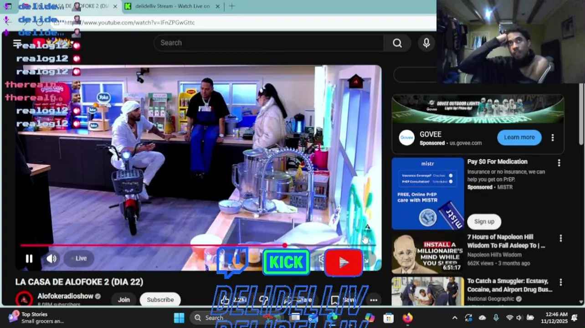
Task: Click Sign up on the MISTR ad
Action: pyautogui.click(x=484, y=221)
